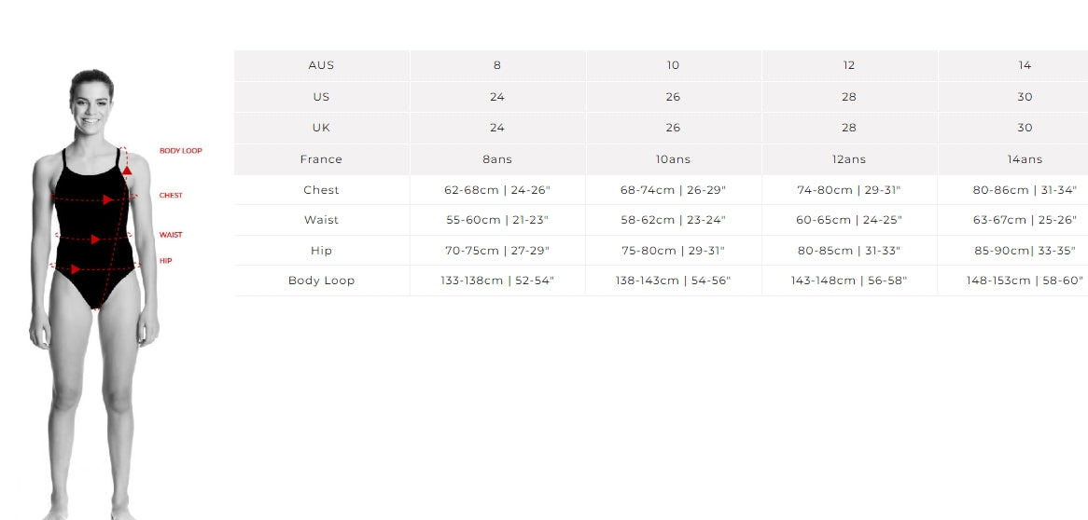Click the Body Loop row header
This screenshot has height=520, width=1088.
click(x=322, y=281)
